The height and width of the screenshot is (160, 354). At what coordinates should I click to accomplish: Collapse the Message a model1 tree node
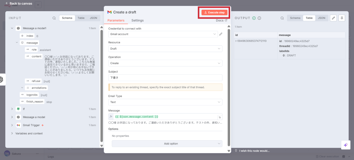[12, 28]
